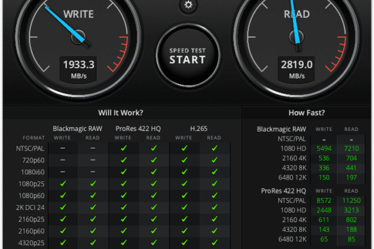Image resolution: width=374 pixels, height=249 pixels.
Task: Click the NTSC/PAL Blackmagic RAW write dash
Action: point(63,148)
